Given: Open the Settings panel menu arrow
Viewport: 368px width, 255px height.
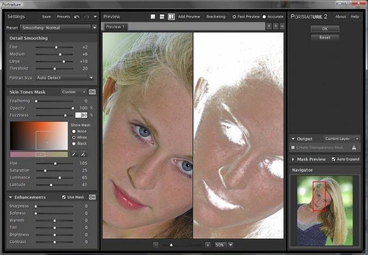Looking at the screenshot, I should (x=95, y=16).
